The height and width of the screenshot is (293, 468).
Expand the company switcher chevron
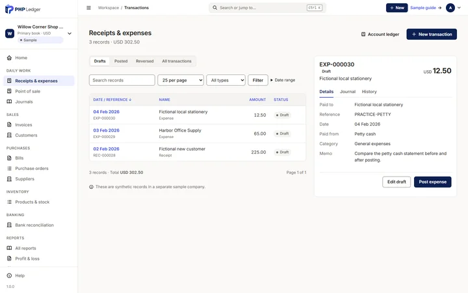(x=70, y=33)
